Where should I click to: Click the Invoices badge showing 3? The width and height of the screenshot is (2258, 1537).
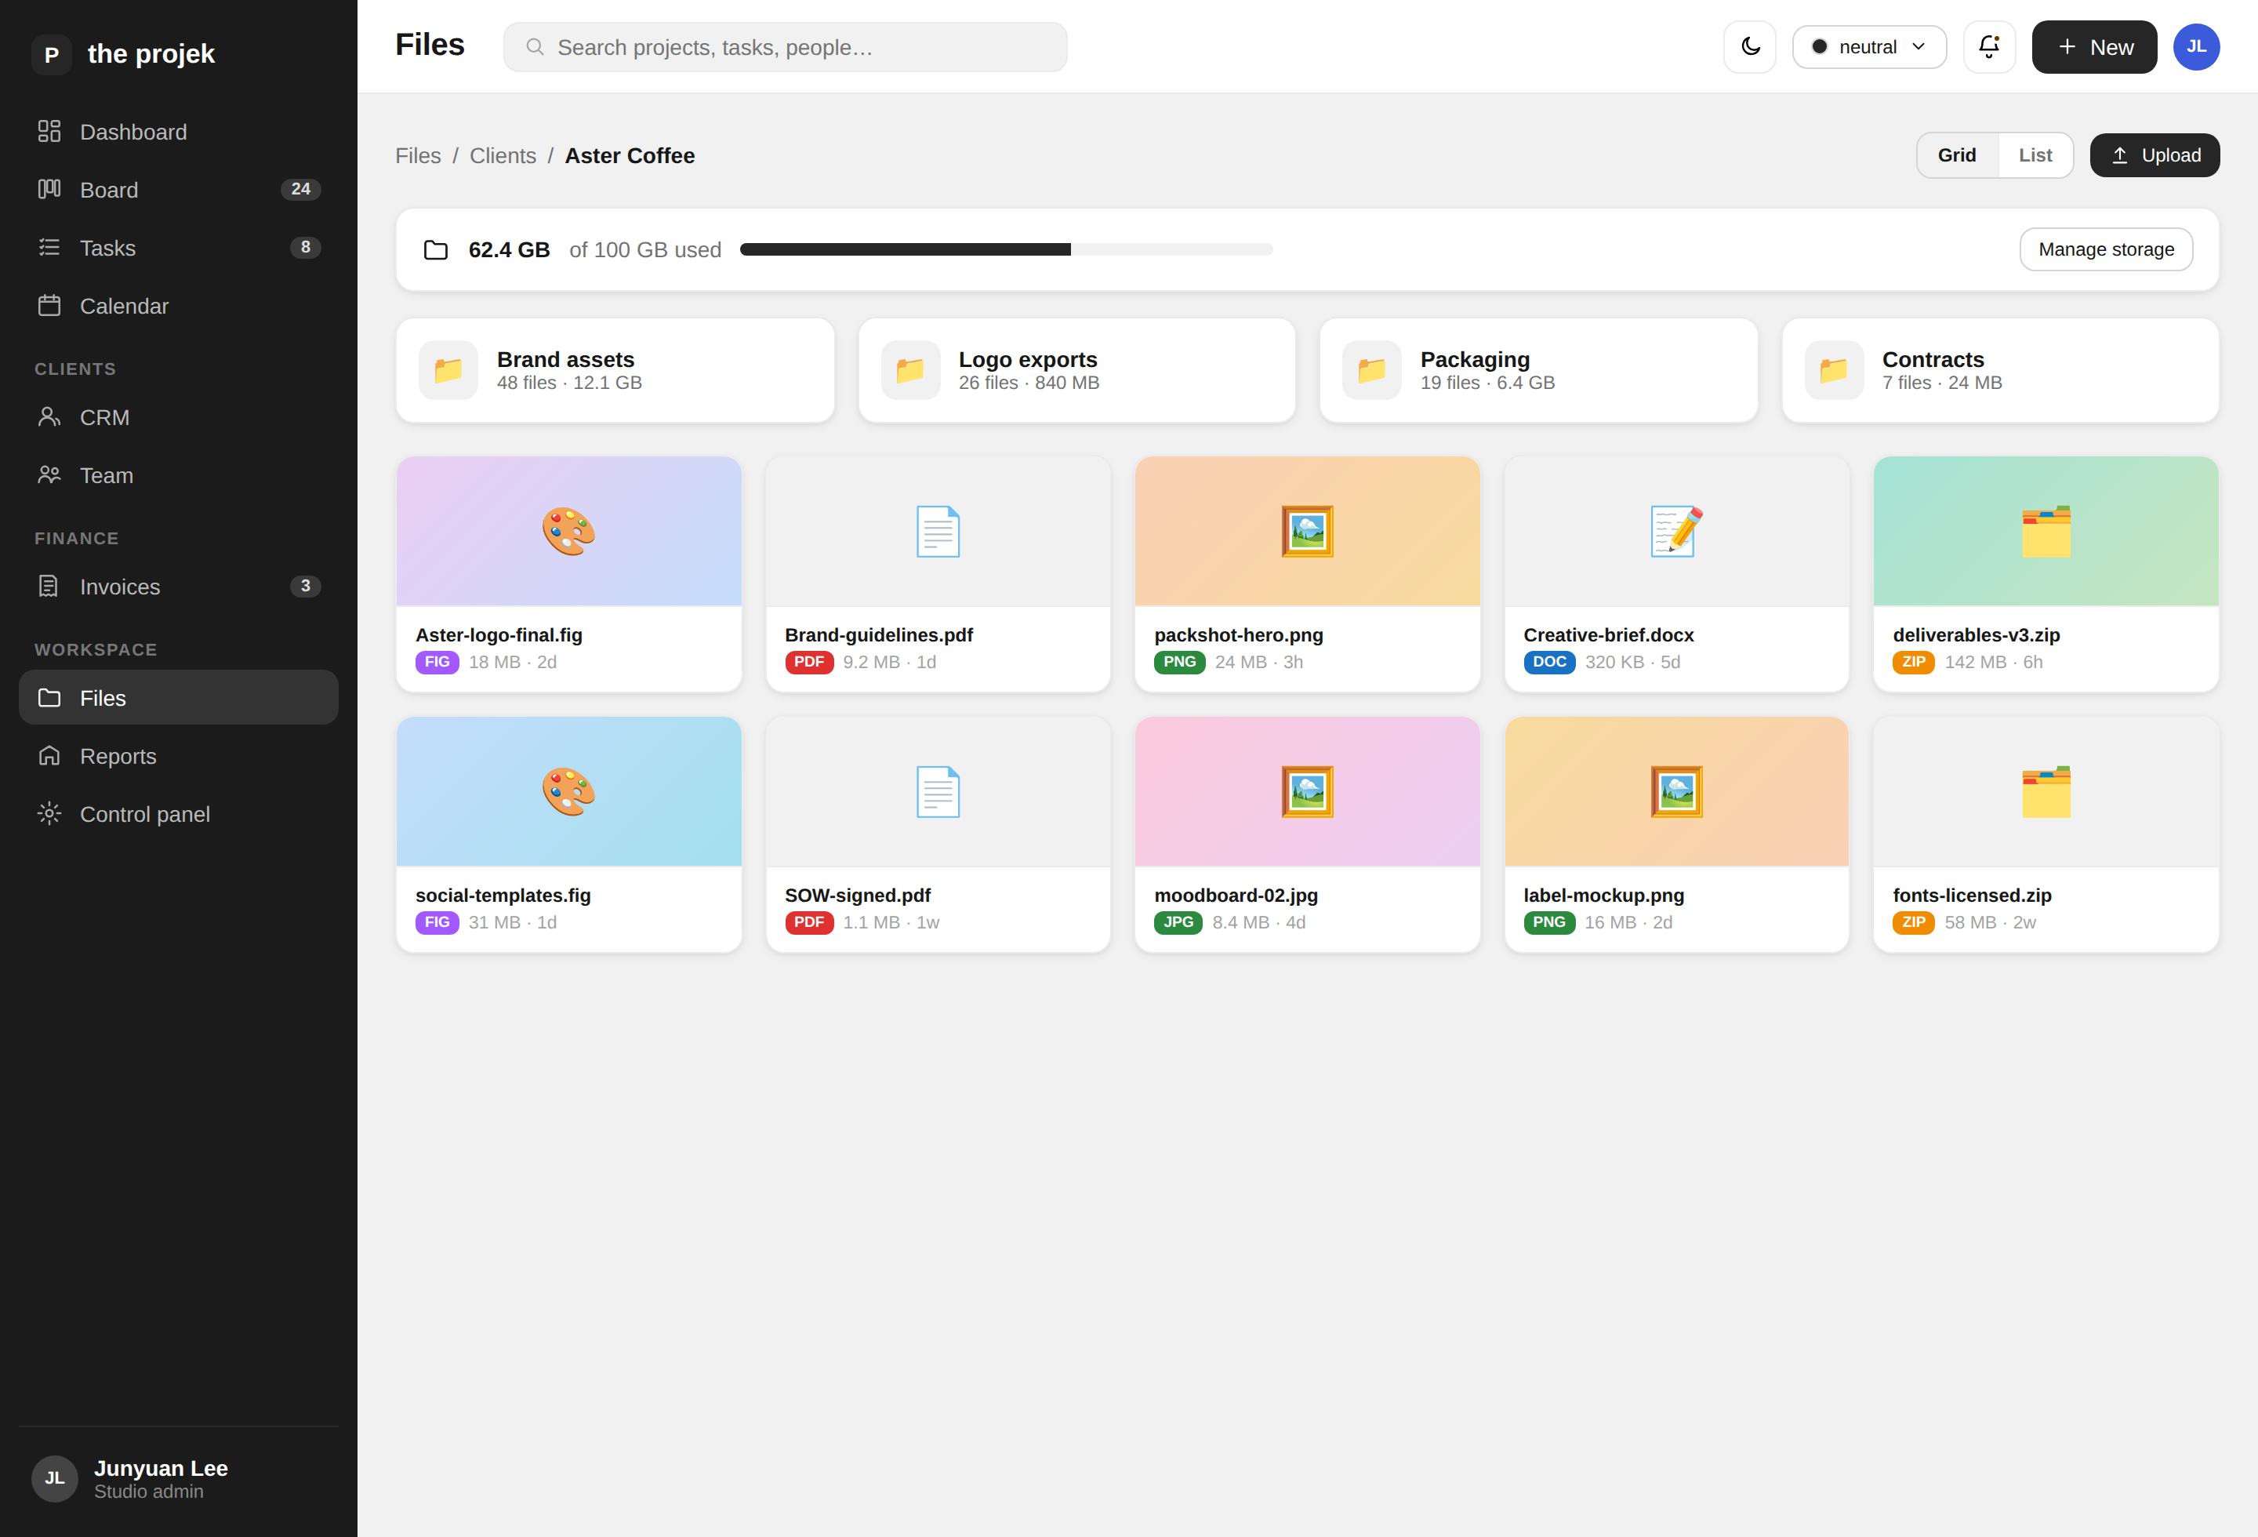click(305, 587)
